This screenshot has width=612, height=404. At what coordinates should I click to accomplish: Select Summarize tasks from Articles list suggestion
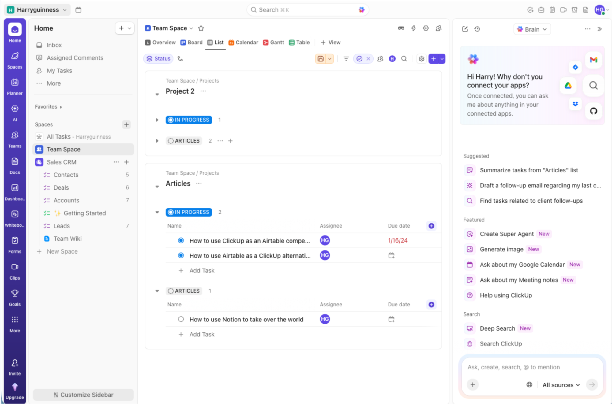coord(529,170)
